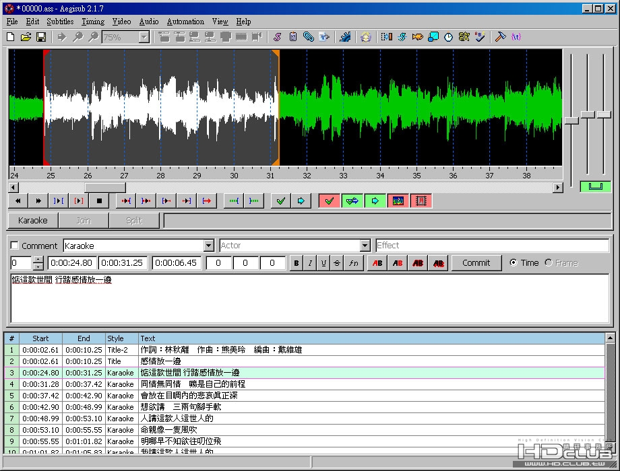Open the Translation Assistant (fish icon)

(x=418, y=37)
